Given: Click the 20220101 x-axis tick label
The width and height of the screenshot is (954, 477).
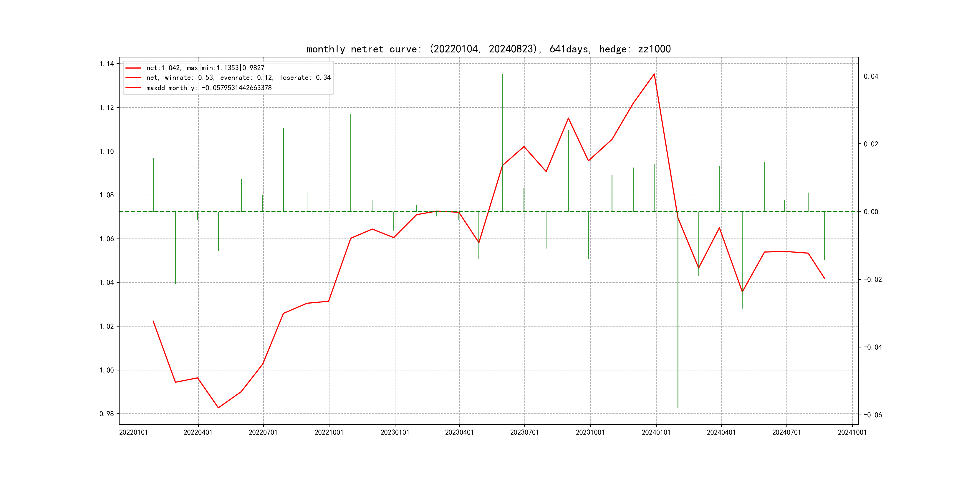Looking at the screenshot, I should [133, 432].
